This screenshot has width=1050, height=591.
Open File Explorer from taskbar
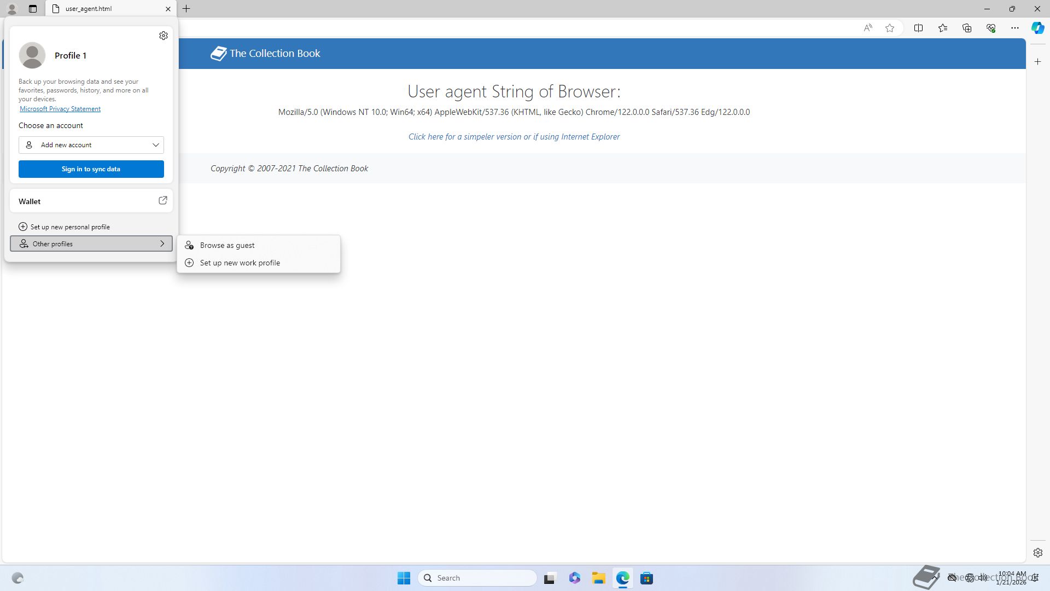point(598,578)
